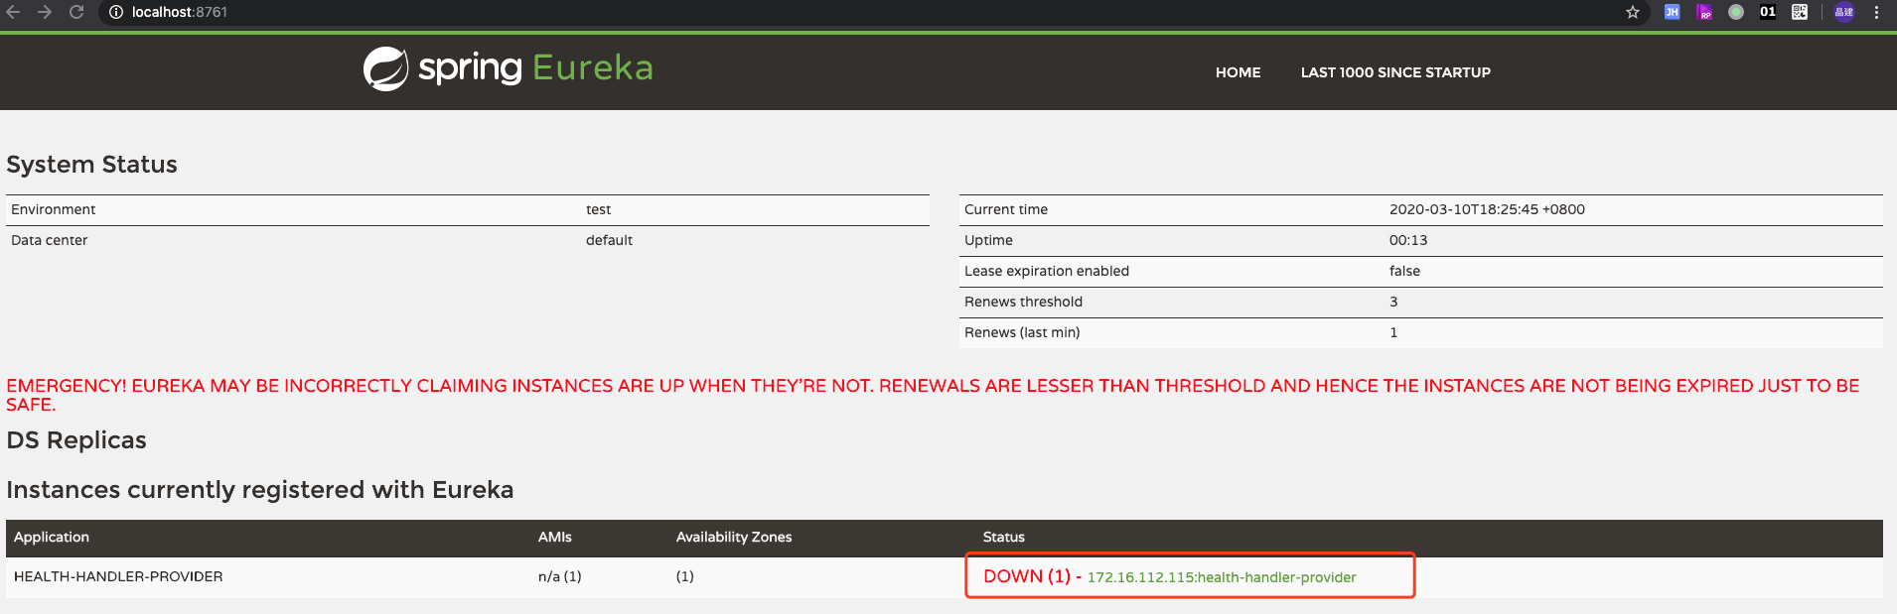1897x614 pixels.
Task: Open the purple RP extension
Action: coord(1704,12)
